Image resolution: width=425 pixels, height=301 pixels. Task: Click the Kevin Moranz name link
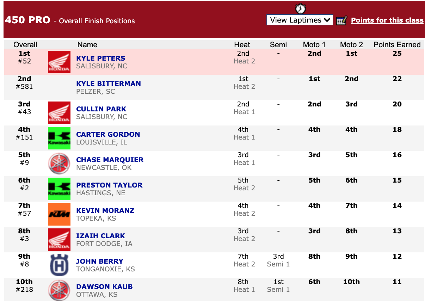pyautogui.click(x=105, y=210)
